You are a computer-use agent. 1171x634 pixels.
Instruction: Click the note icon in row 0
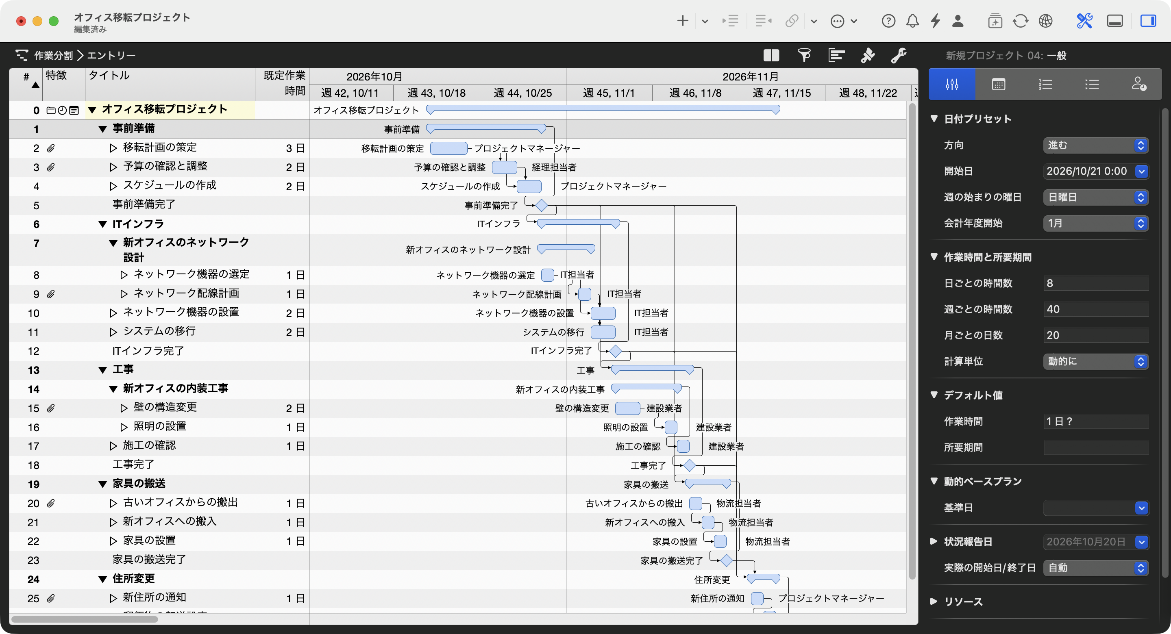(x=74, y=110)
